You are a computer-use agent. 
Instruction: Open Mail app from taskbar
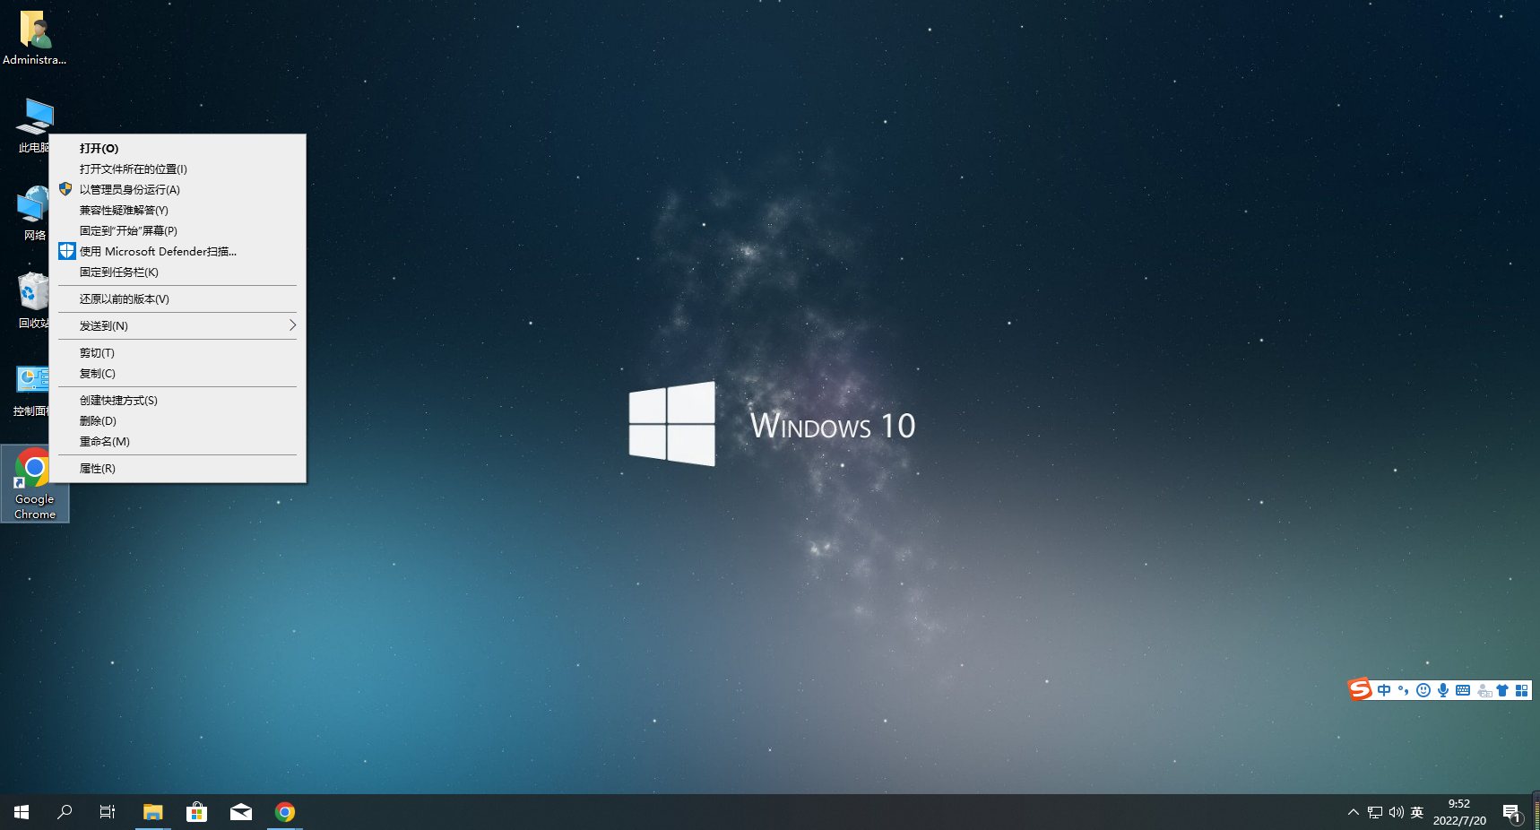[240, 812]
